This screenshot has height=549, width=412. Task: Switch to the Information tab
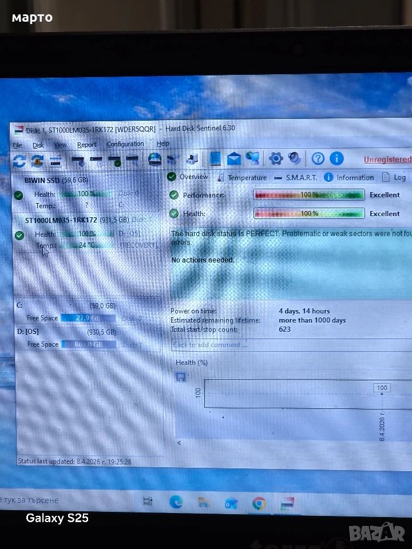point(349,177)
